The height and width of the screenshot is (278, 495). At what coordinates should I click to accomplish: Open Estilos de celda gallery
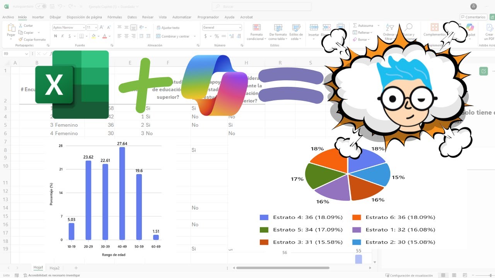point(296,32)
